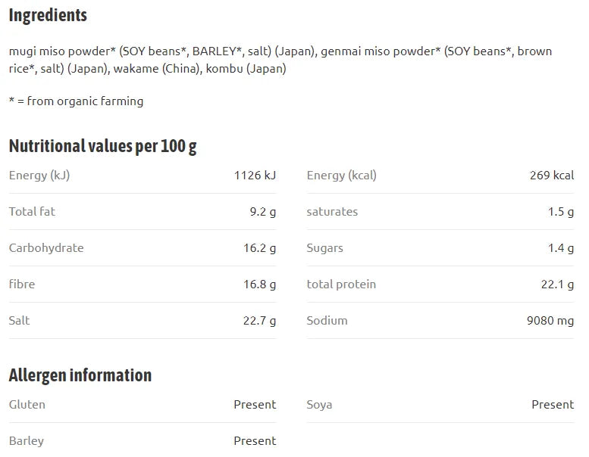The height and width of the screenshot is (457, 589).
Task: Click the Sodium 9080 mg value
Action: [550, 321]
